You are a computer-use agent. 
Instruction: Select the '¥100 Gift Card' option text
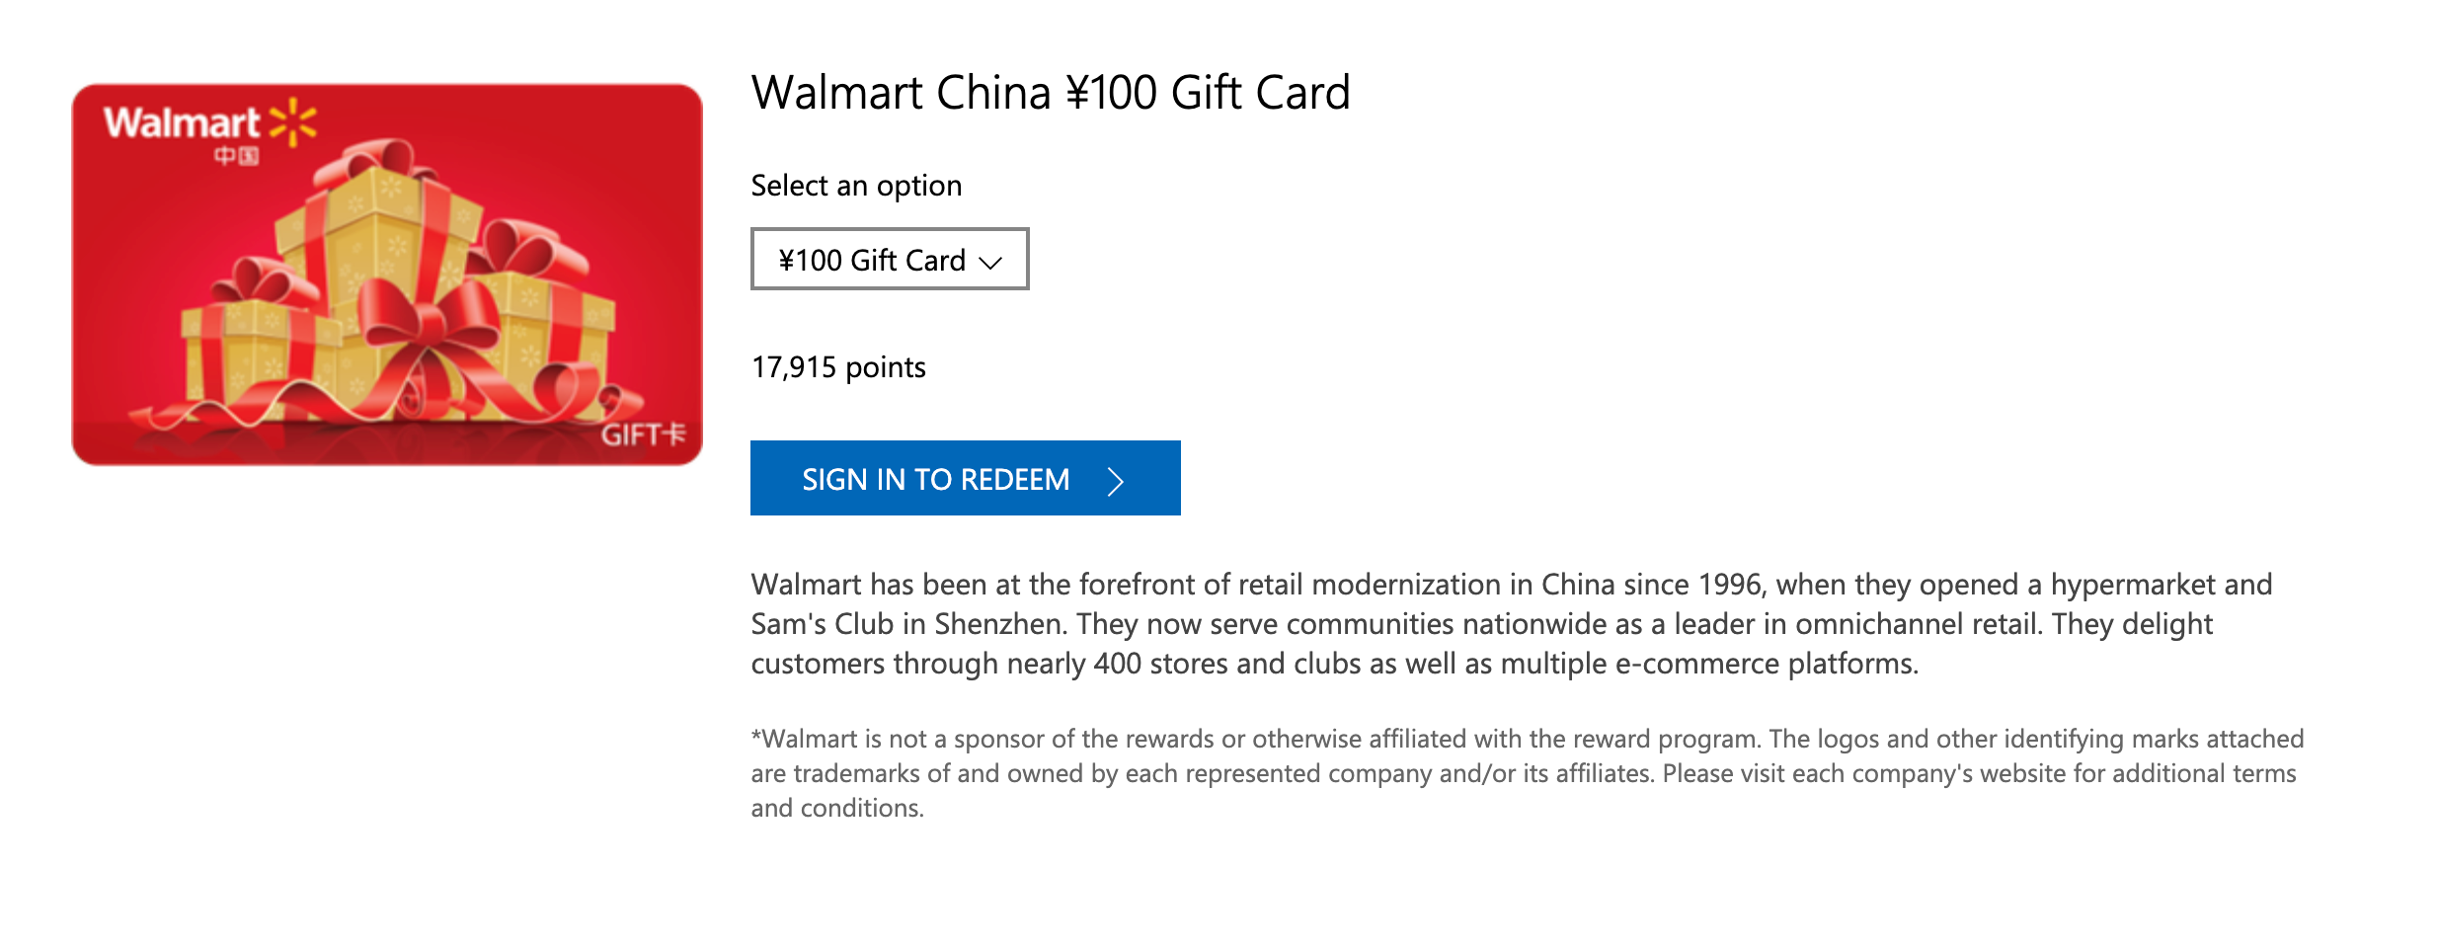(x=872, y=260)
